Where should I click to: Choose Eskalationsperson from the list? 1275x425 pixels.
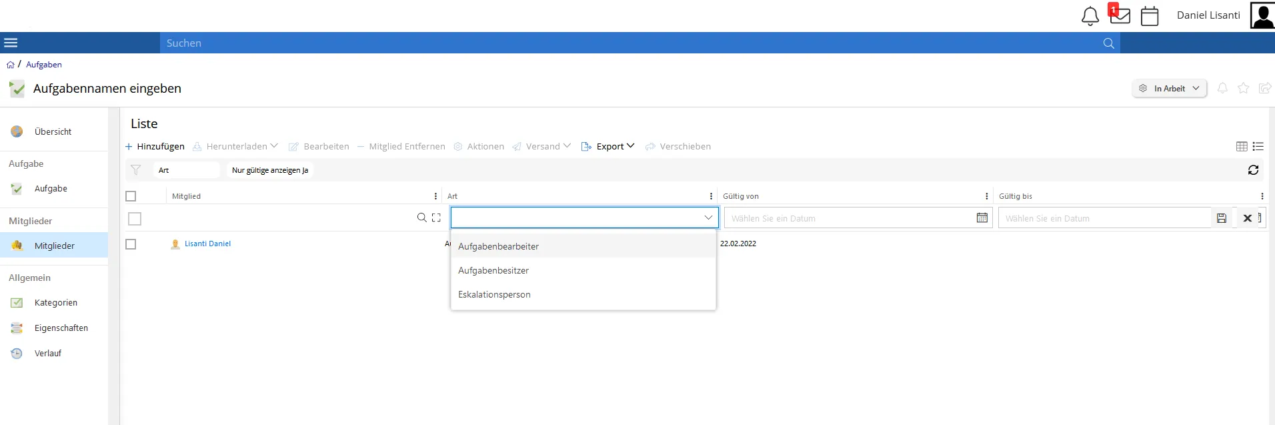point(583,294)
